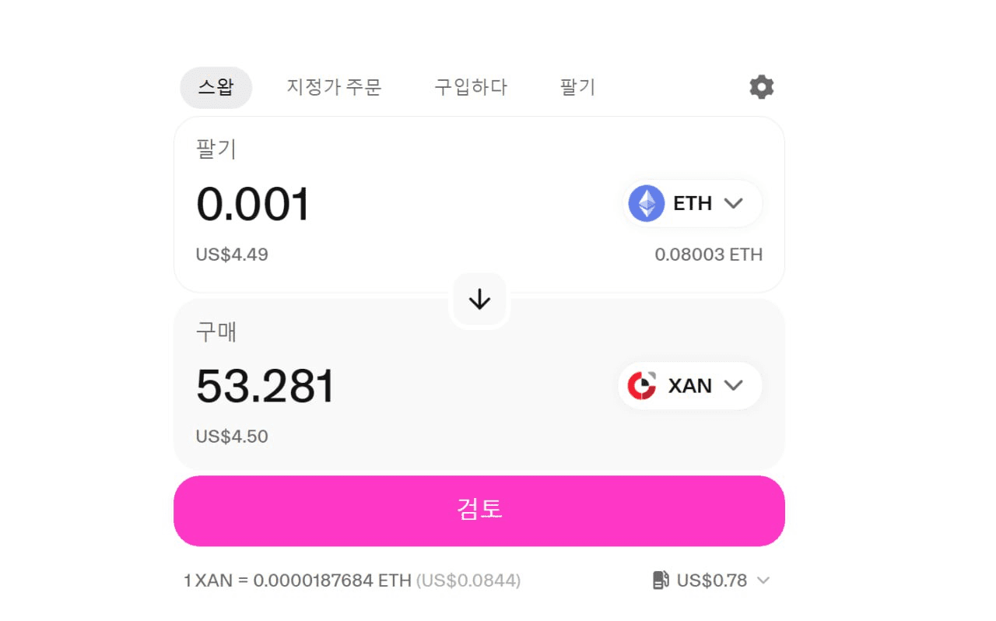Viewport: 996px width, 621px height.
Task: Open the swap settings gear icon
Action: [x=762, y=87]
